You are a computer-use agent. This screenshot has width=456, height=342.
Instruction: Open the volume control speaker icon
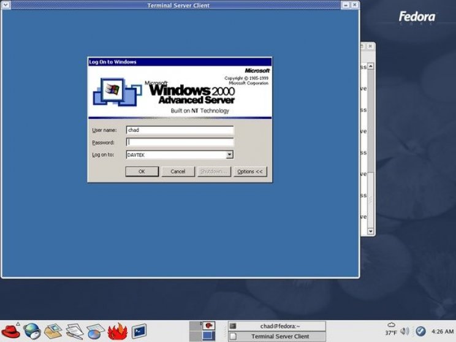405,331
